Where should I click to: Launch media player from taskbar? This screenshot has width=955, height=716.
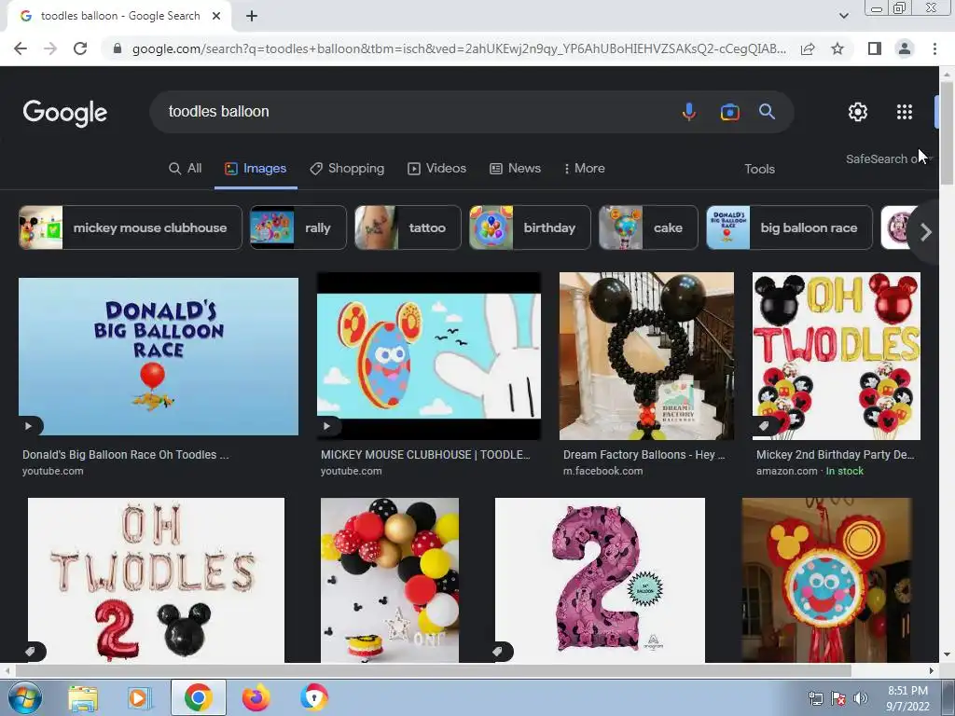(140, 698)
